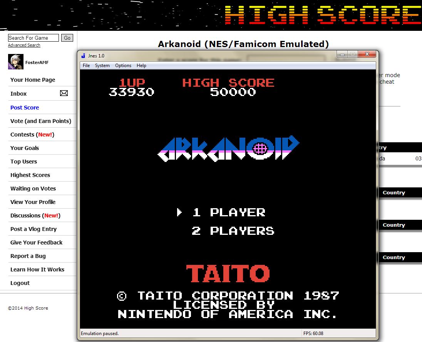Viewport: 422px width, 342px height.
Task: Click the Search For Game field
Action: [x=33, y=38]
